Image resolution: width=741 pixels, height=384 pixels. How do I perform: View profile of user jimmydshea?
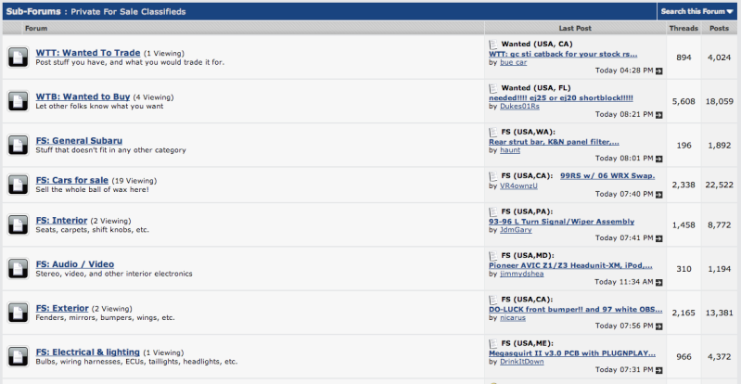click(522, 274)
